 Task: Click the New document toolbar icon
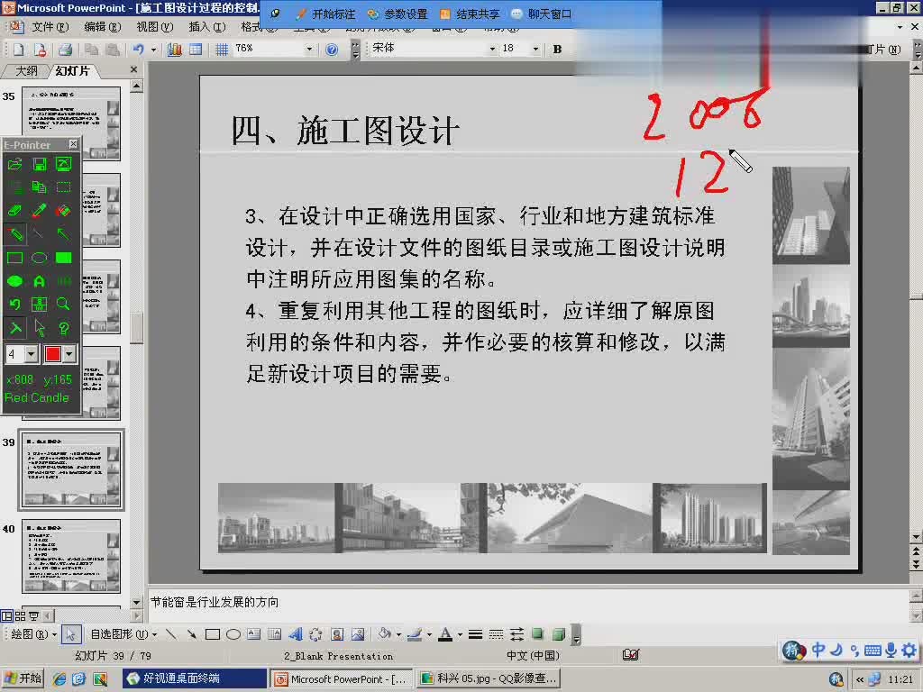pos(19,50)
